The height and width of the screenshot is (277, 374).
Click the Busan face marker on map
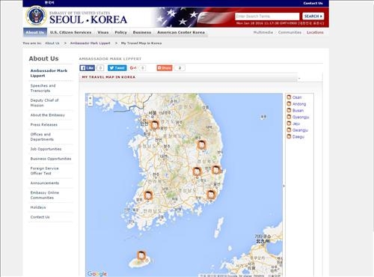click(211, 195)
